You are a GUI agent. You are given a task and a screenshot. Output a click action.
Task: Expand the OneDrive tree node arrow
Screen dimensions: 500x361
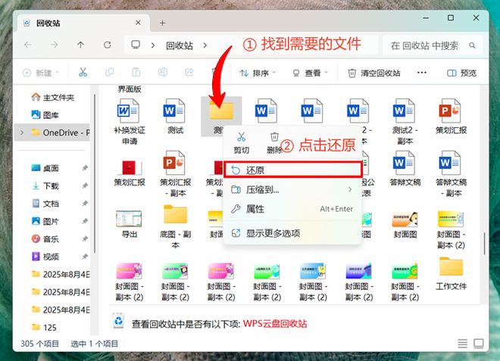coord(22,132)
